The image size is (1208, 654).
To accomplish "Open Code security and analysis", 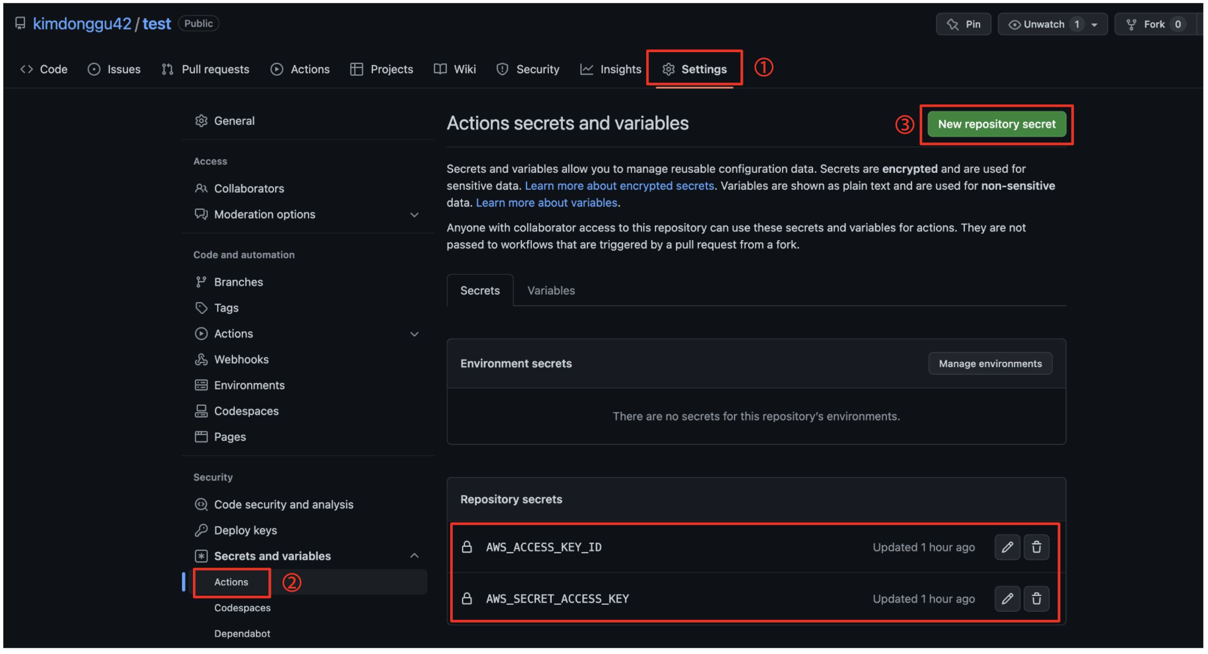I will pyautogui.click(x=274, y=505).
